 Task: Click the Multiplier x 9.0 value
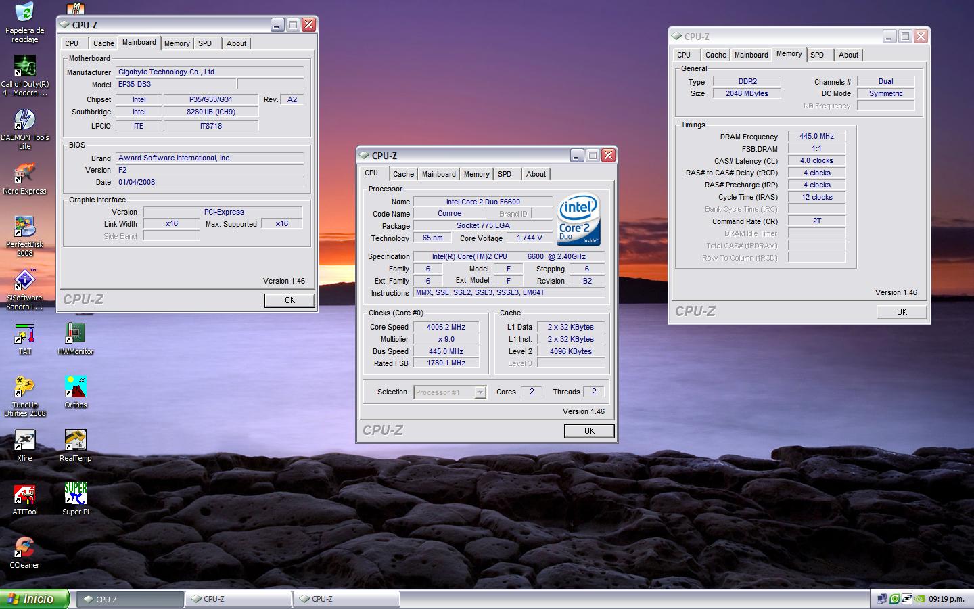coord(446,339)
